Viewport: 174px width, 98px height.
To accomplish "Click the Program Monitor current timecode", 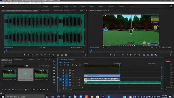I will click(x=95, y=47).
